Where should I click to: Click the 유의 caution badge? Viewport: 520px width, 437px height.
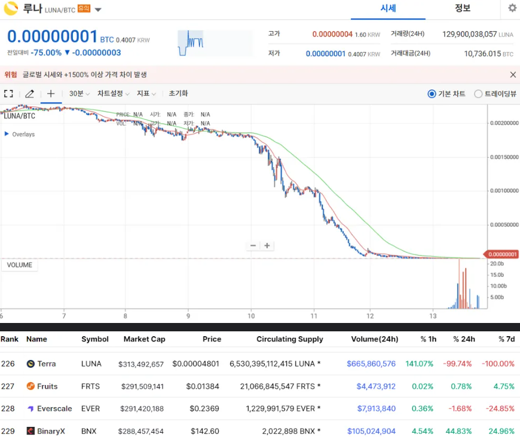pyautogui.click(x=84, y=8)
